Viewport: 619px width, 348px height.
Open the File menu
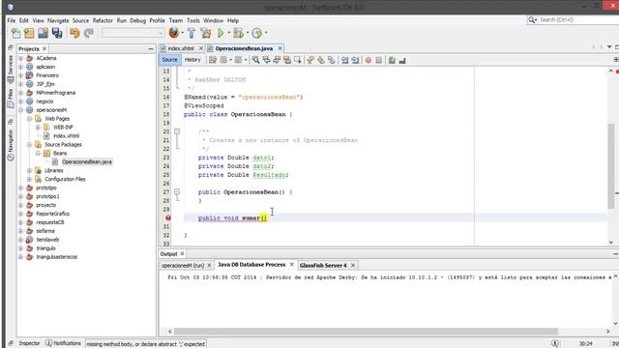pos(11,20)
